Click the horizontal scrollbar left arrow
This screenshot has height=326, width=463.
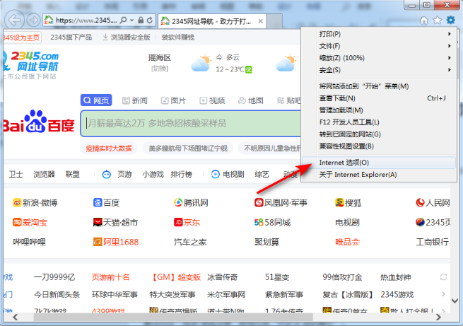point(16,317)
